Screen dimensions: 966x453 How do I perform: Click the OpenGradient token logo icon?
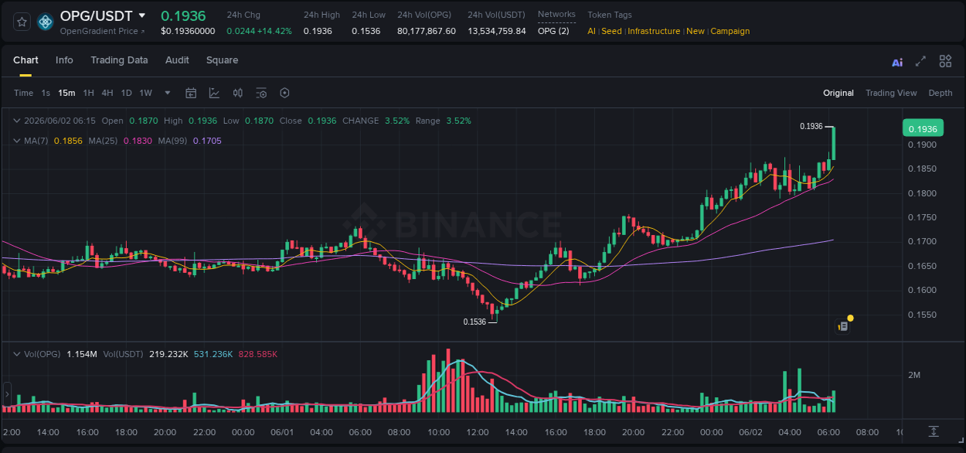tap(46, 22)
